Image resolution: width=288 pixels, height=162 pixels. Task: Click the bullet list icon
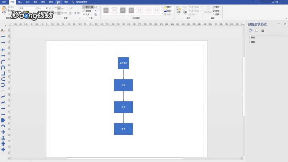(x=67, y=8)
